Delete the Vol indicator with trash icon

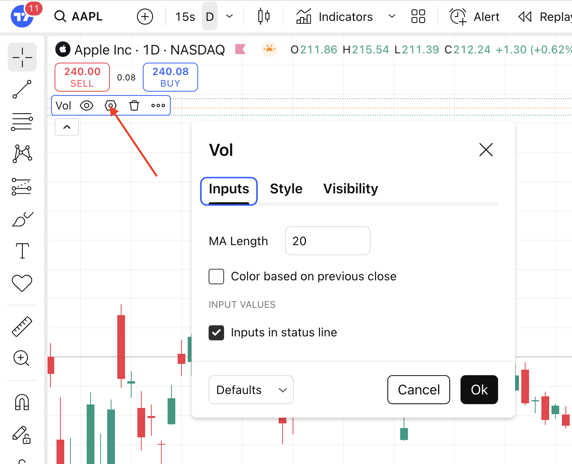pyautogui.click(x=134, y=106)
